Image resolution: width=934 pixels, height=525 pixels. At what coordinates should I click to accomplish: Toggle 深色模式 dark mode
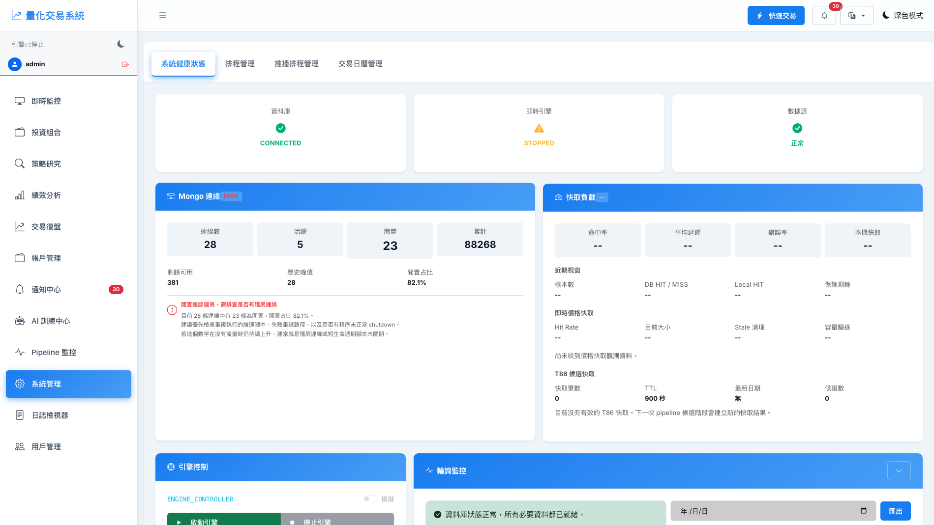point(903,16)
